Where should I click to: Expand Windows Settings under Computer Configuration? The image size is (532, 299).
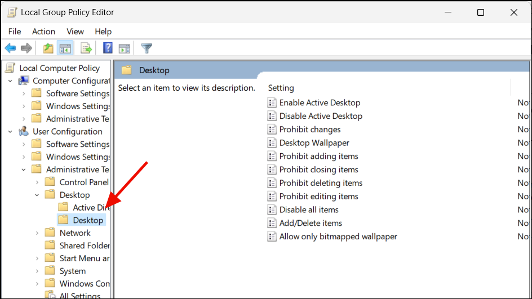24,106
